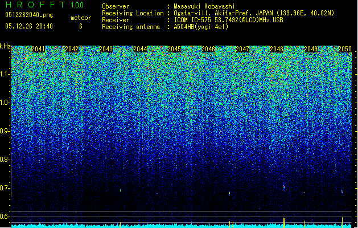Select the A504HB(yagi 4el) antenna text

tap(201, 27)
